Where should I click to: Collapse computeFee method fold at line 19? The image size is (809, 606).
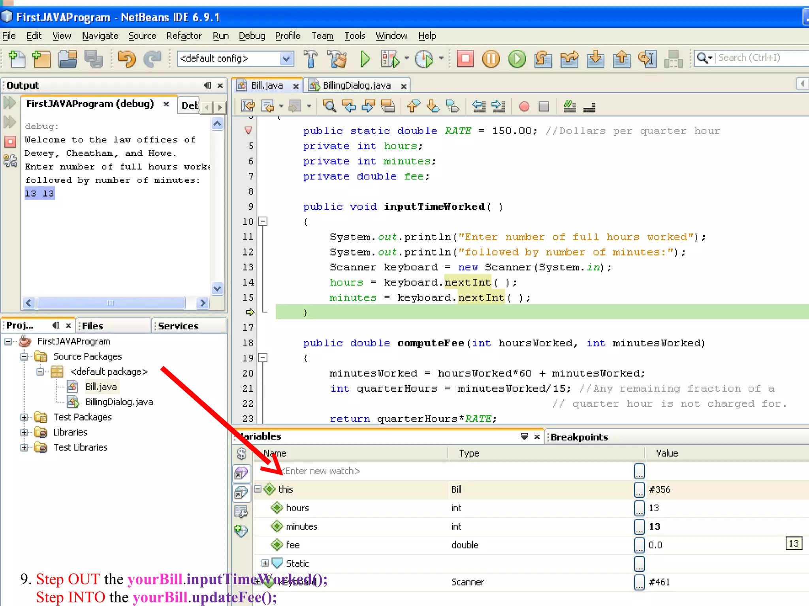coord(263,358)
